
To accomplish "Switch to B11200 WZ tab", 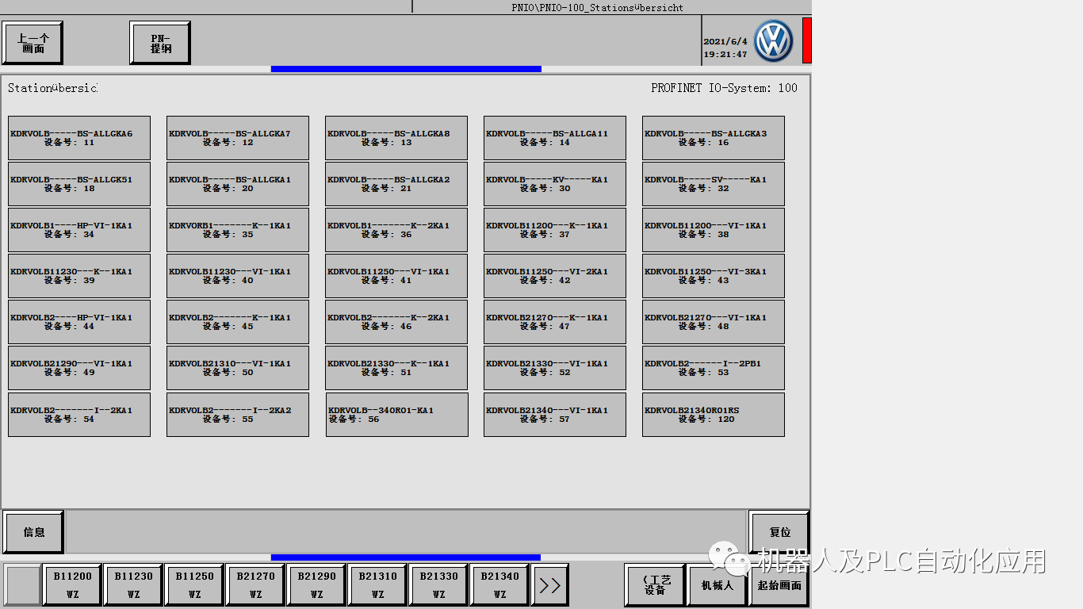I will click(72, 585).
